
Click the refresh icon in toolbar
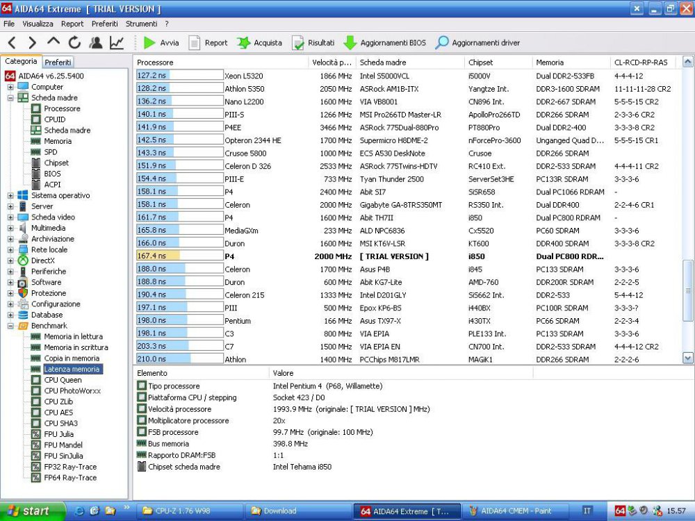tap(74, 43)
